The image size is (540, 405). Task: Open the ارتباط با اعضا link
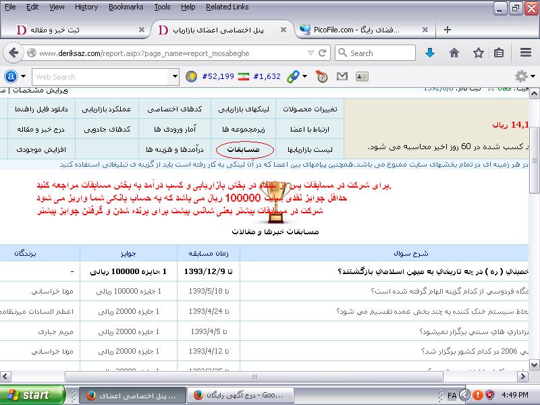point(310,129)
